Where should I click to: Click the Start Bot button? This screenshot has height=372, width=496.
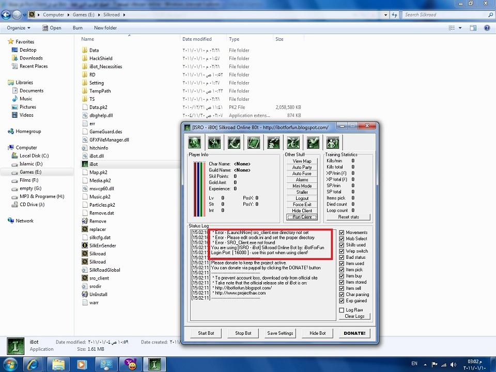pos(206,333)
